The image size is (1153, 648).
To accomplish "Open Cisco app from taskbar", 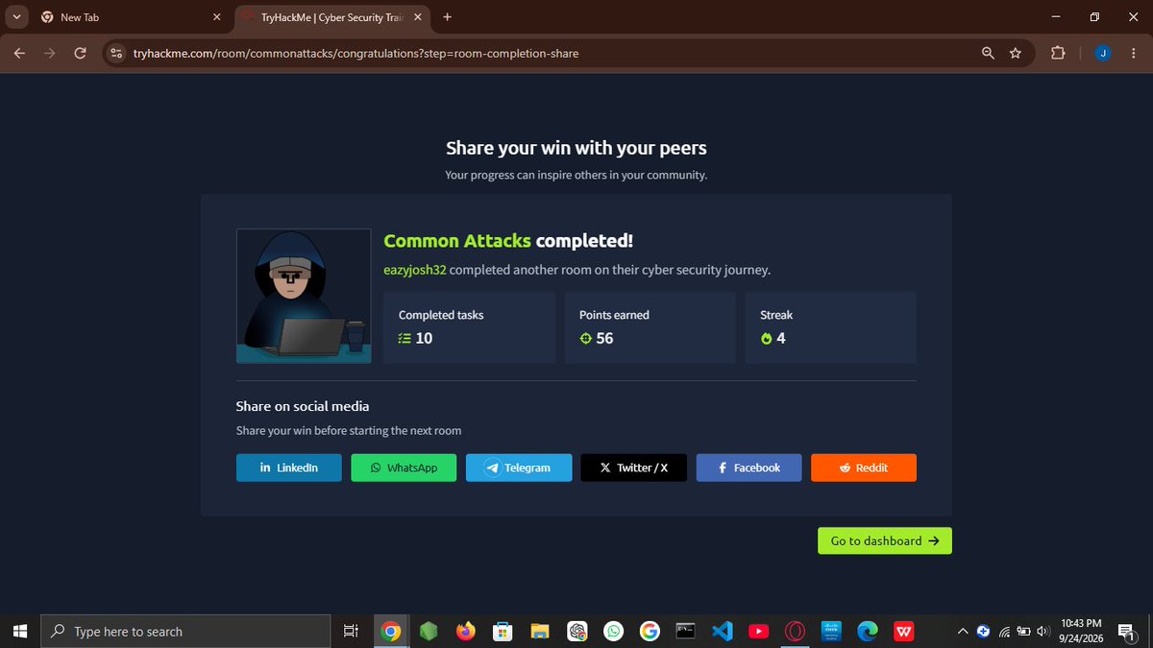I will pos(831,632).
